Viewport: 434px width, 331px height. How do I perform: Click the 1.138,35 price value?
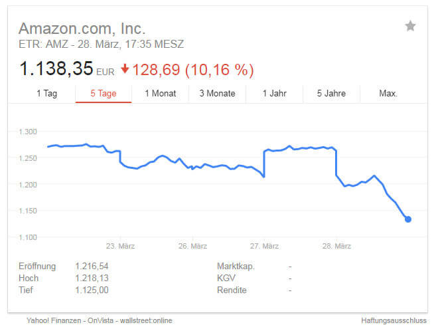[x=56, y=68]
